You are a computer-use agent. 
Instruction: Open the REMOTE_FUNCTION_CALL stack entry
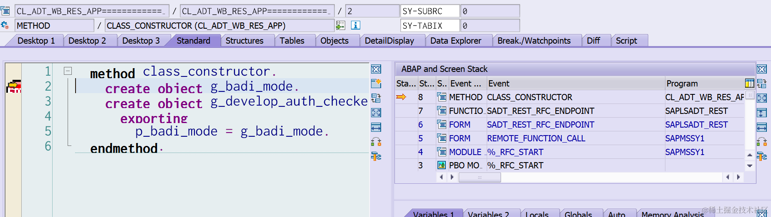pyautogui.click(x=536, y=138)
